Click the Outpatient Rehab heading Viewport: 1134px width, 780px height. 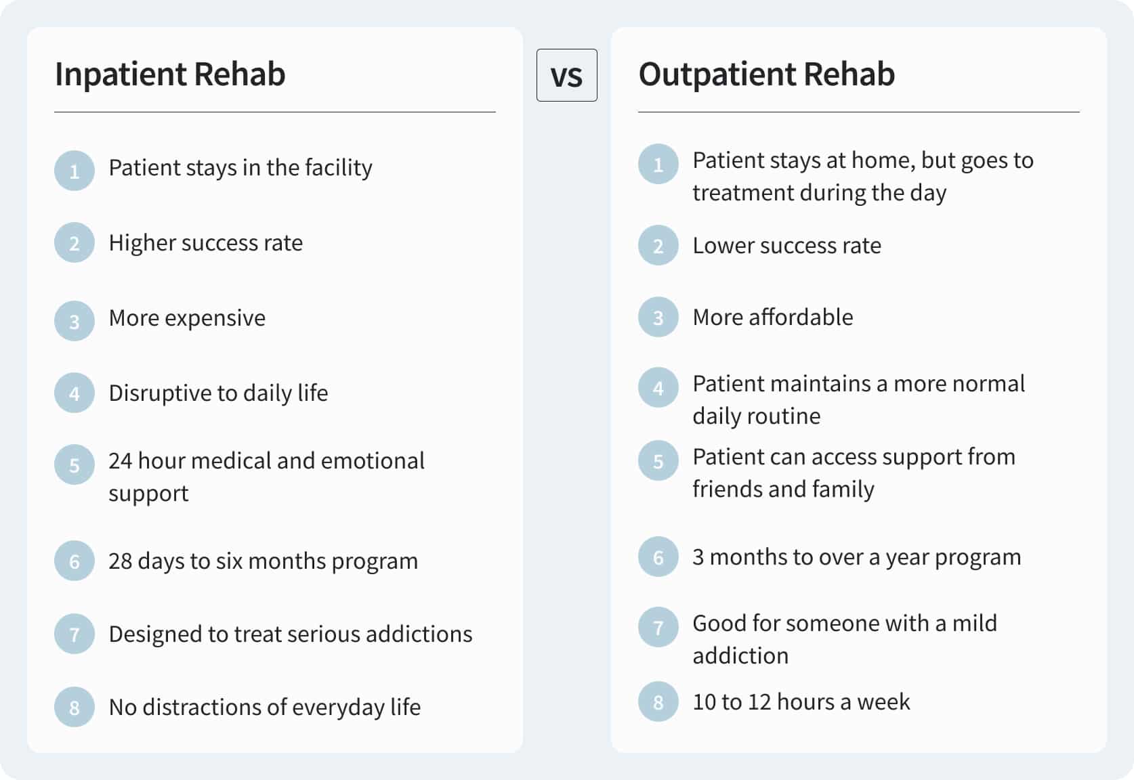point(766,74)
